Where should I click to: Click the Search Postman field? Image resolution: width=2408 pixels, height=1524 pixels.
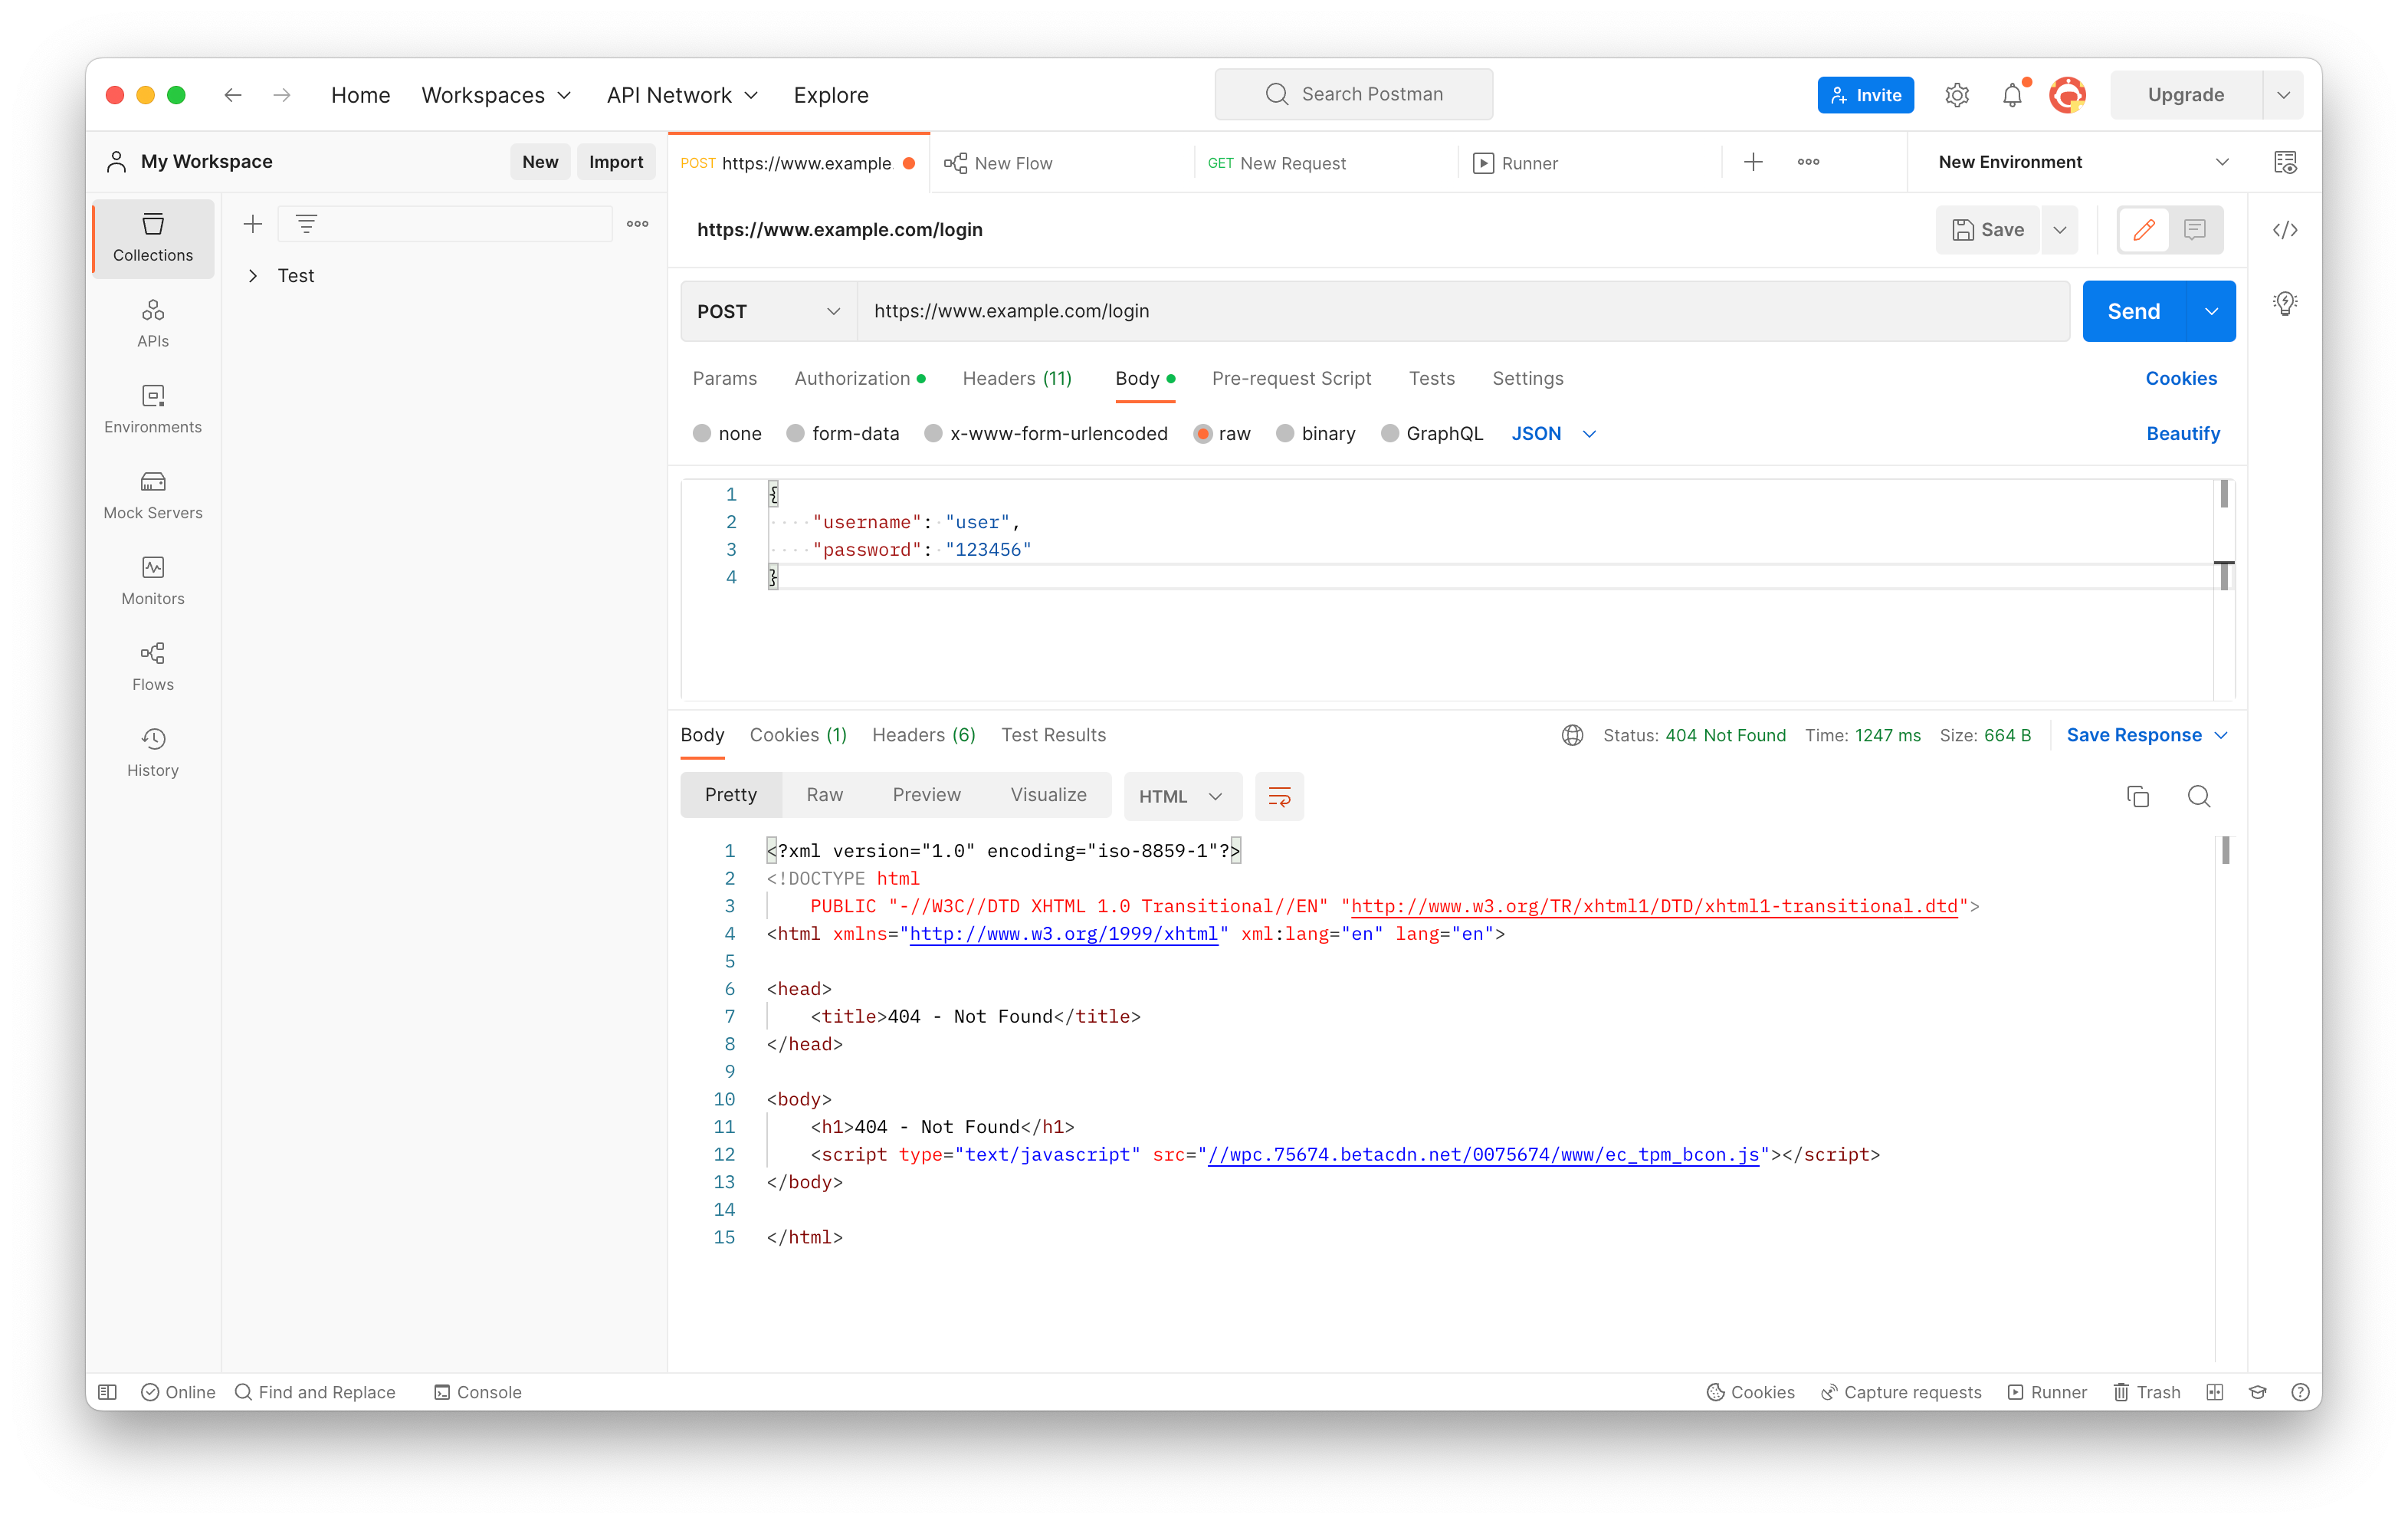coord(1353,94)
